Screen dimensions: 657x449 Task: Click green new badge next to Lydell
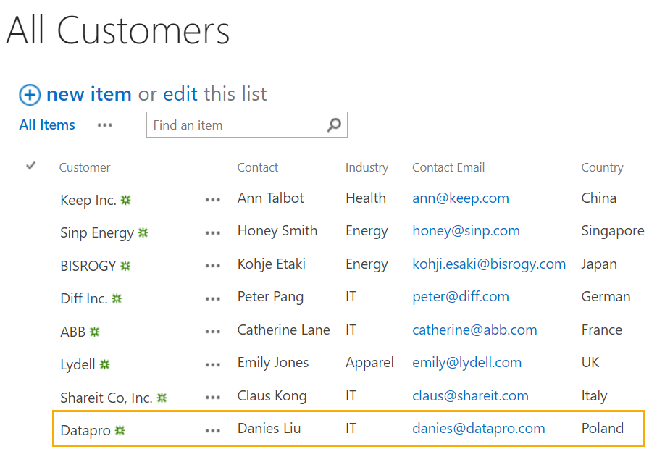point(105,364)
